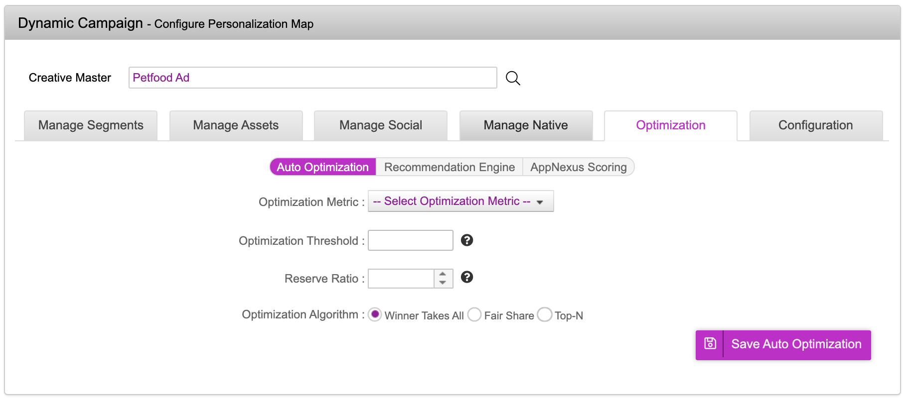The height and width of the screenshot is (399, 906).
Task: Switch to the Configuration tab
Action: pos(815,125)
